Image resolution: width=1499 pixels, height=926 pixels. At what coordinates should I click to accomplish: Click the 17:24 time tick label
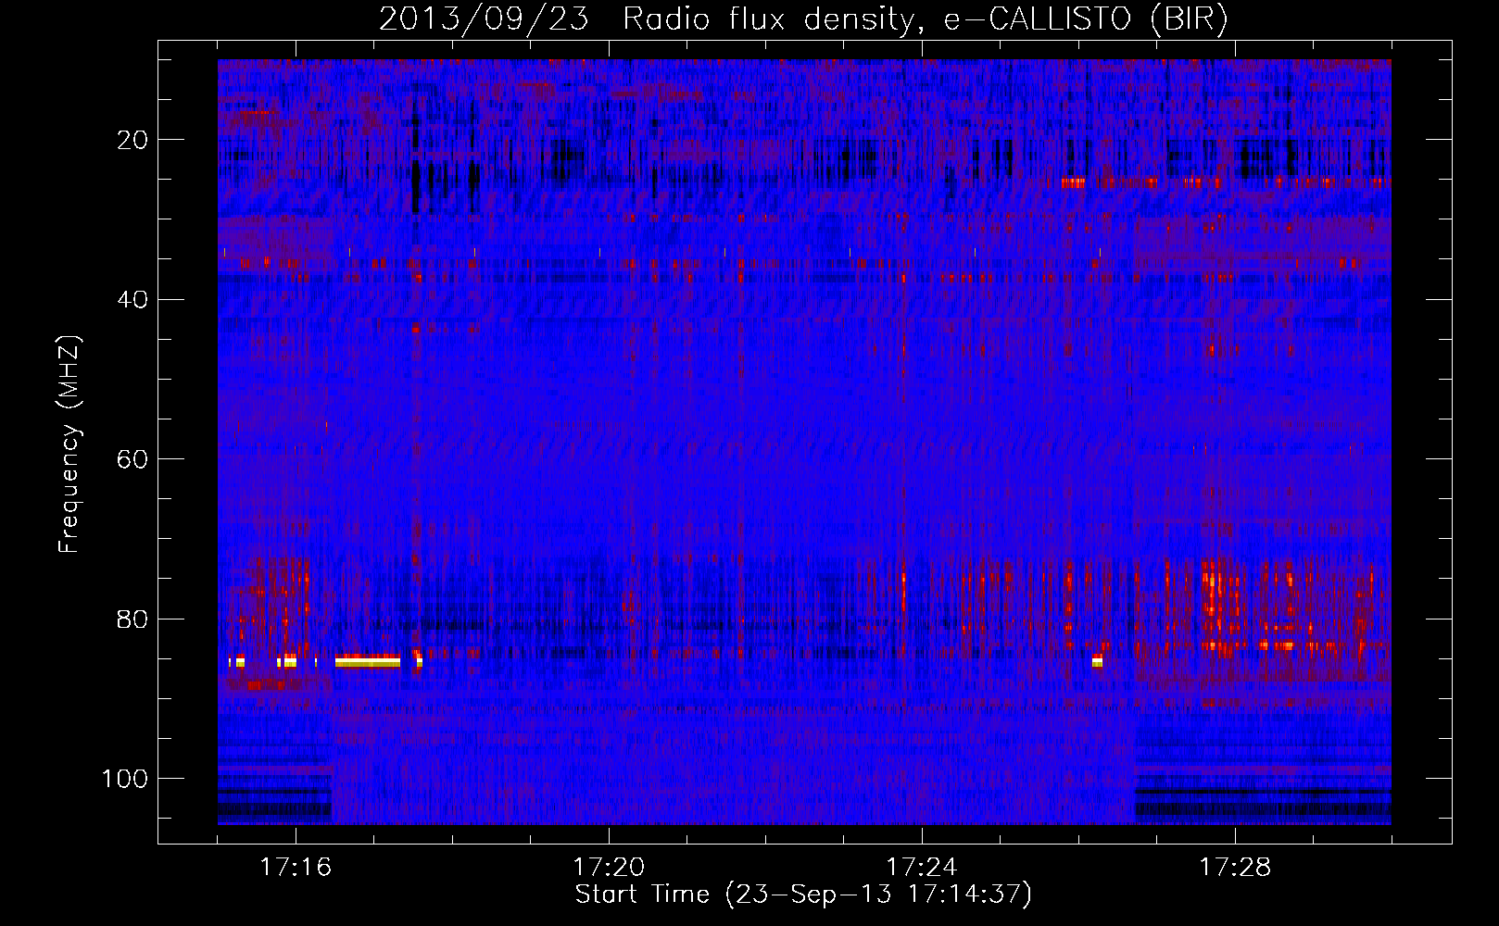coord(922,867)
